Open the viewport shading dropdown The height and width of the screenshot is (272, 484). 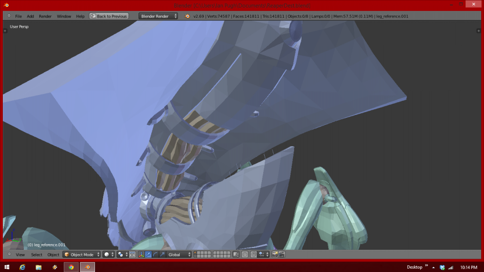pos(109,254)
